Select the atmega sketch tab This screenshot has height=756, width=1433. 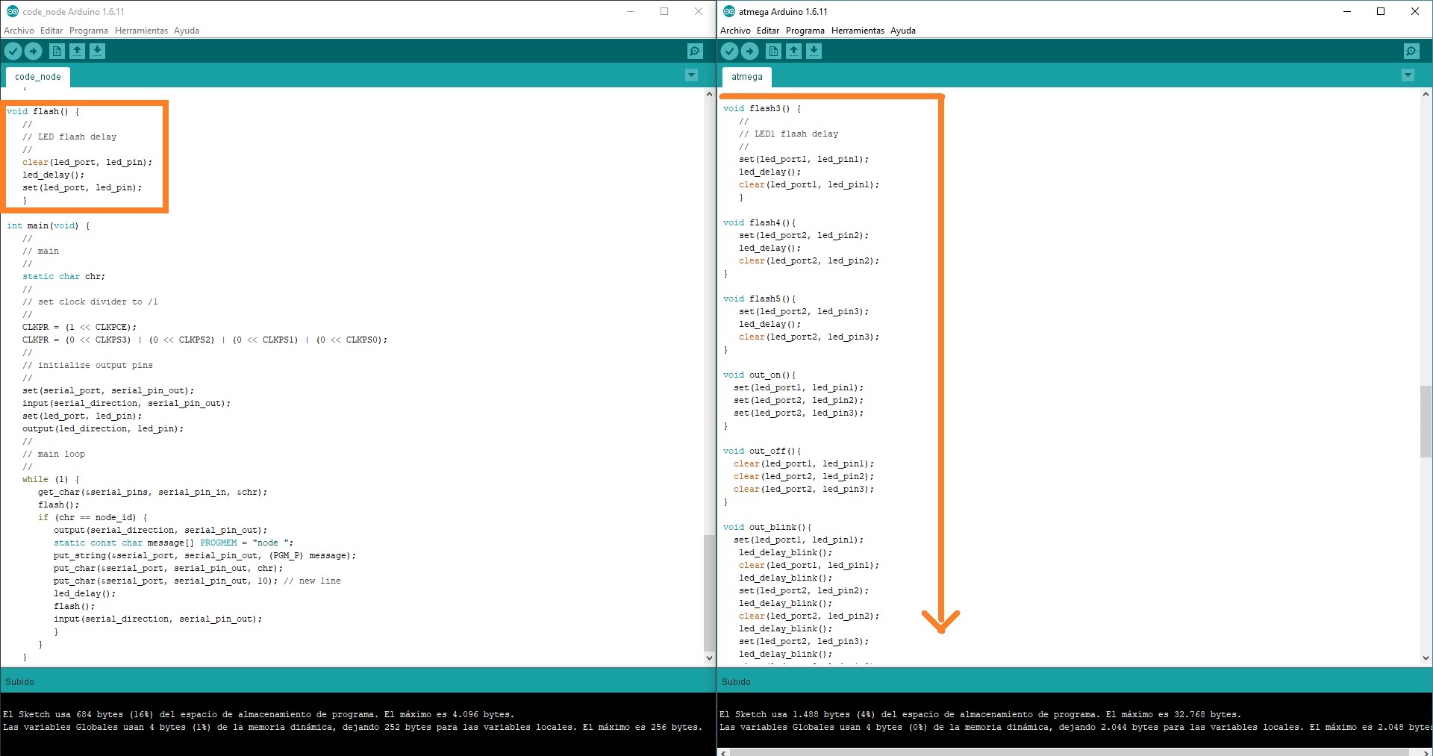(747, 77)
